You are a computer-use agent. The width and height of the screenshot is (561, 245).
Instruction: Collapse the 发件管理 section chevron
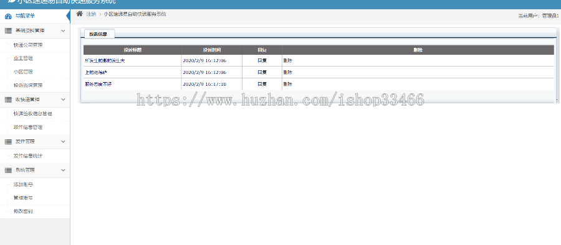coord(63,142)
